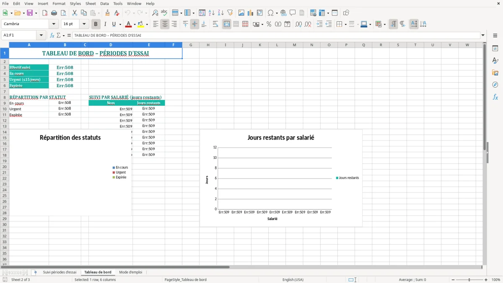Insert a hyperlink
The width and height of the screenshot is (503, 283).
(x=283, y=13)
